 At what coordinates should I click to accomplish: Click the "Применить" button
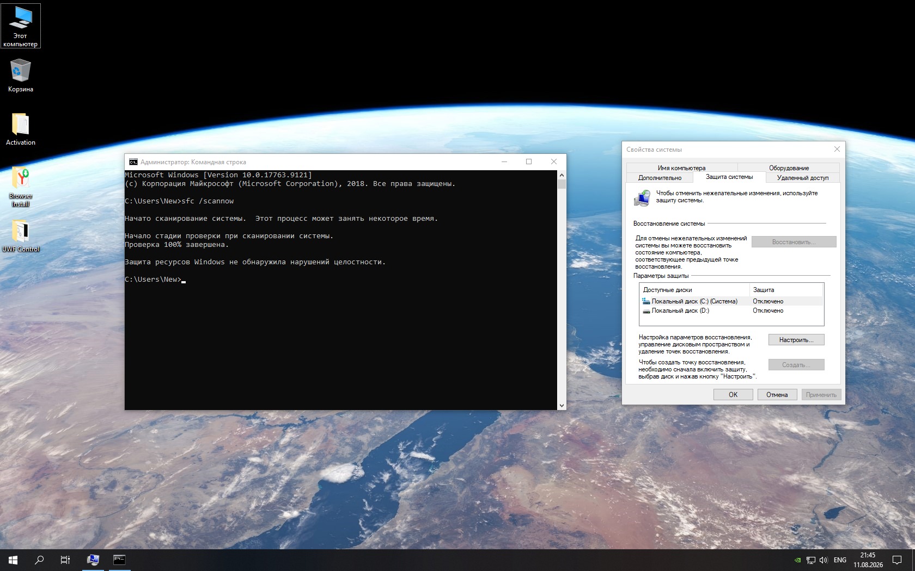[x=821, y=395]
